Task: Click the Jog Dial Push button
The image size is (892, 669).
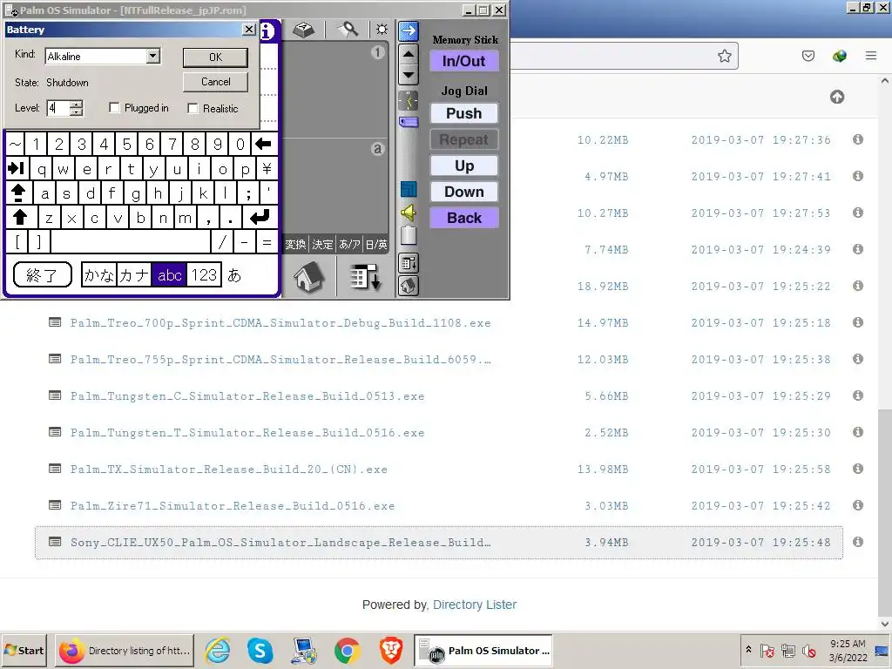Action: 463,113
